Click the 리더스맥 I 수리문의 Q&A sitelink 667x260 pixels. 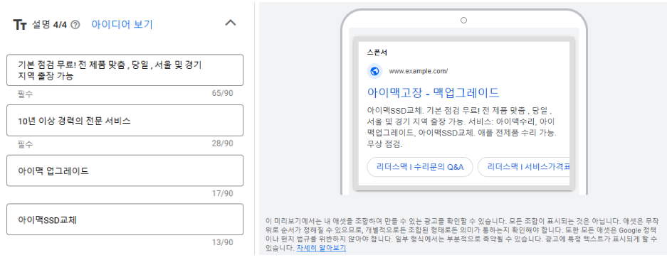point(420,167)
